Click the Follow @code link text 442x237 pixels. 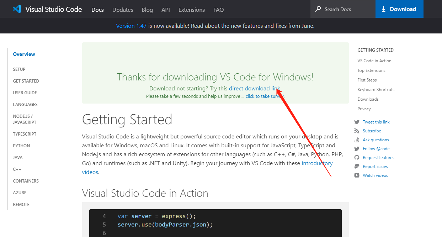coord(376,149)
